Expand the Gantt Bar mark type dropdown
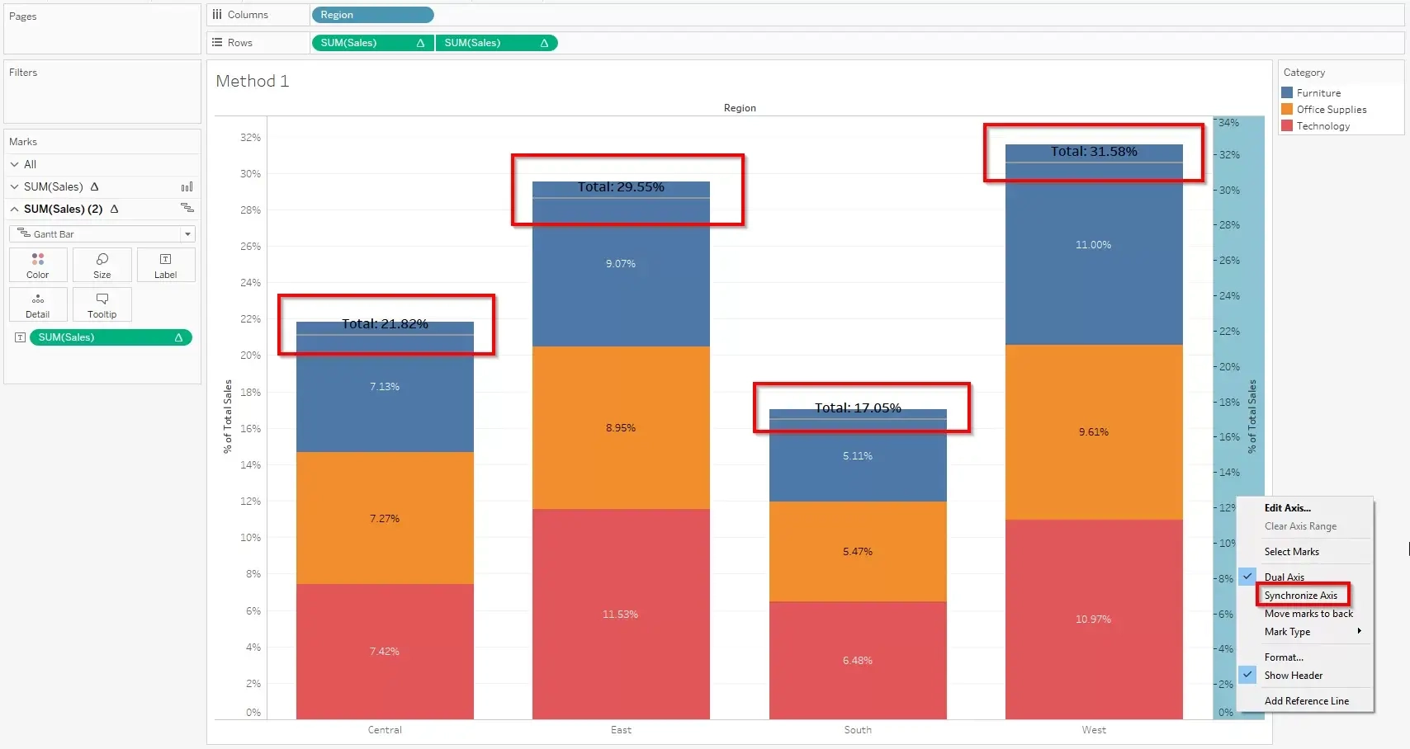 pos(187,233)
